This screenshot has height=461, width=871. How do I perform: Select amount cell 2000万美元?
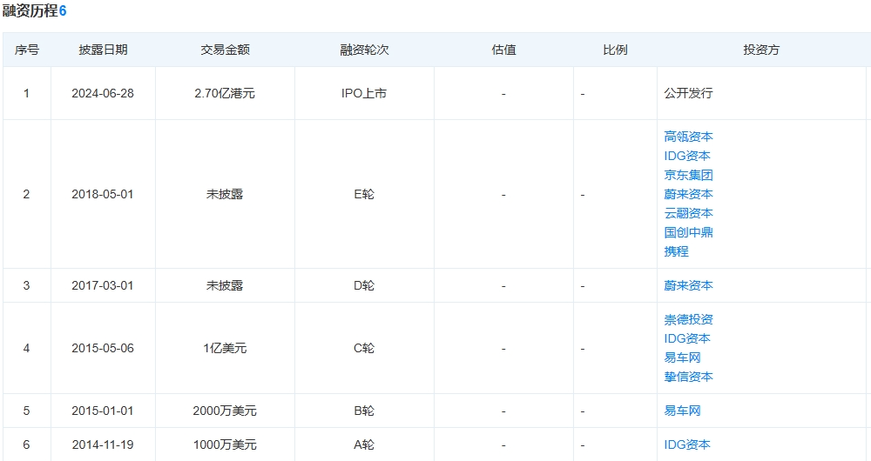[x=225, y=411]
